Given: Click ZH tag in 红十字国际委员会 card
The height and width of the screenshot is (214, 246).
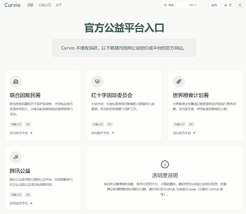Looking at the screenshot, I should 109,124.
